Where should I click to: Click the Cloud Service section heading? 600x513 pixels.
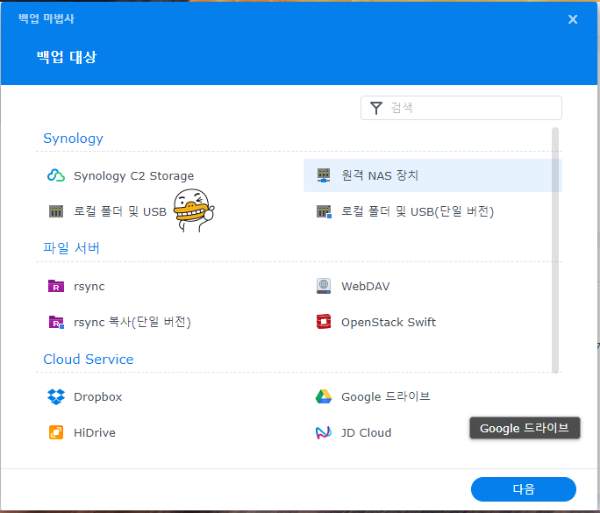89,360
